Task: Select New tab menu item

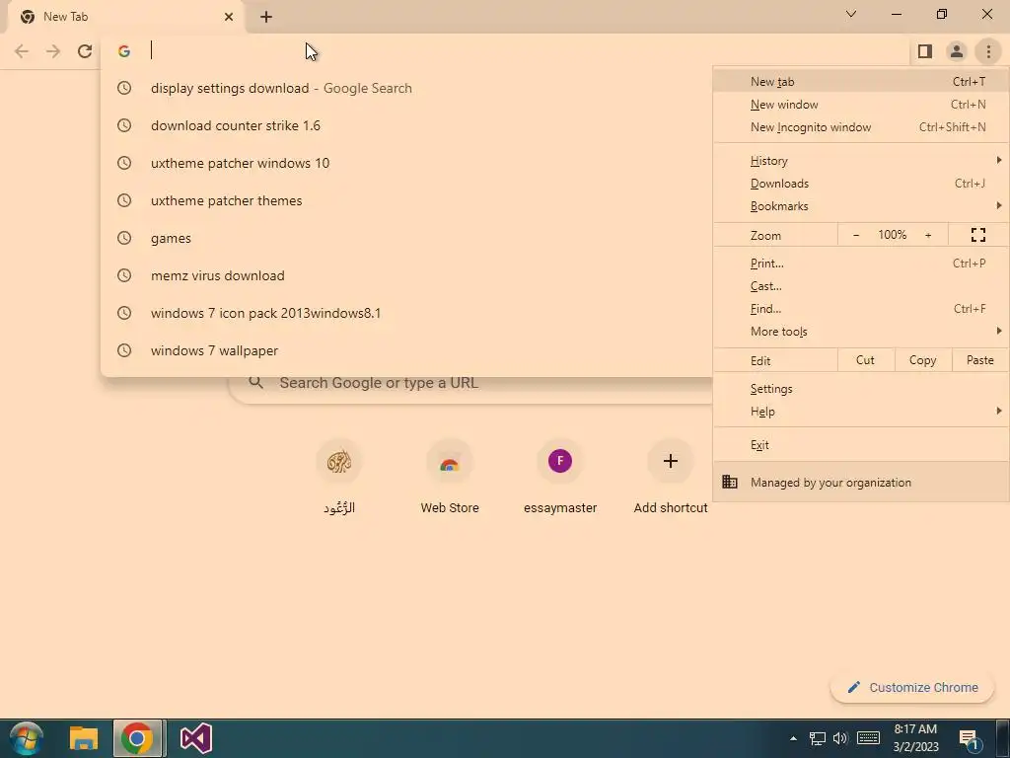Action: tap(860, 82)
